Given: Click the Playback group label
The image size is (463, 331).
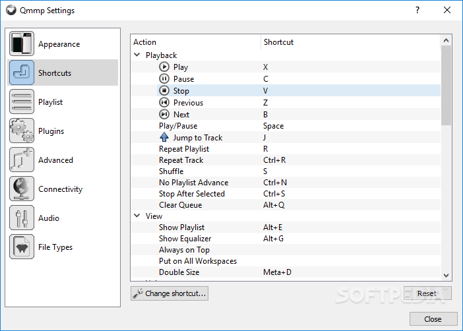Looking at the screenshot, I should [161, 55].
